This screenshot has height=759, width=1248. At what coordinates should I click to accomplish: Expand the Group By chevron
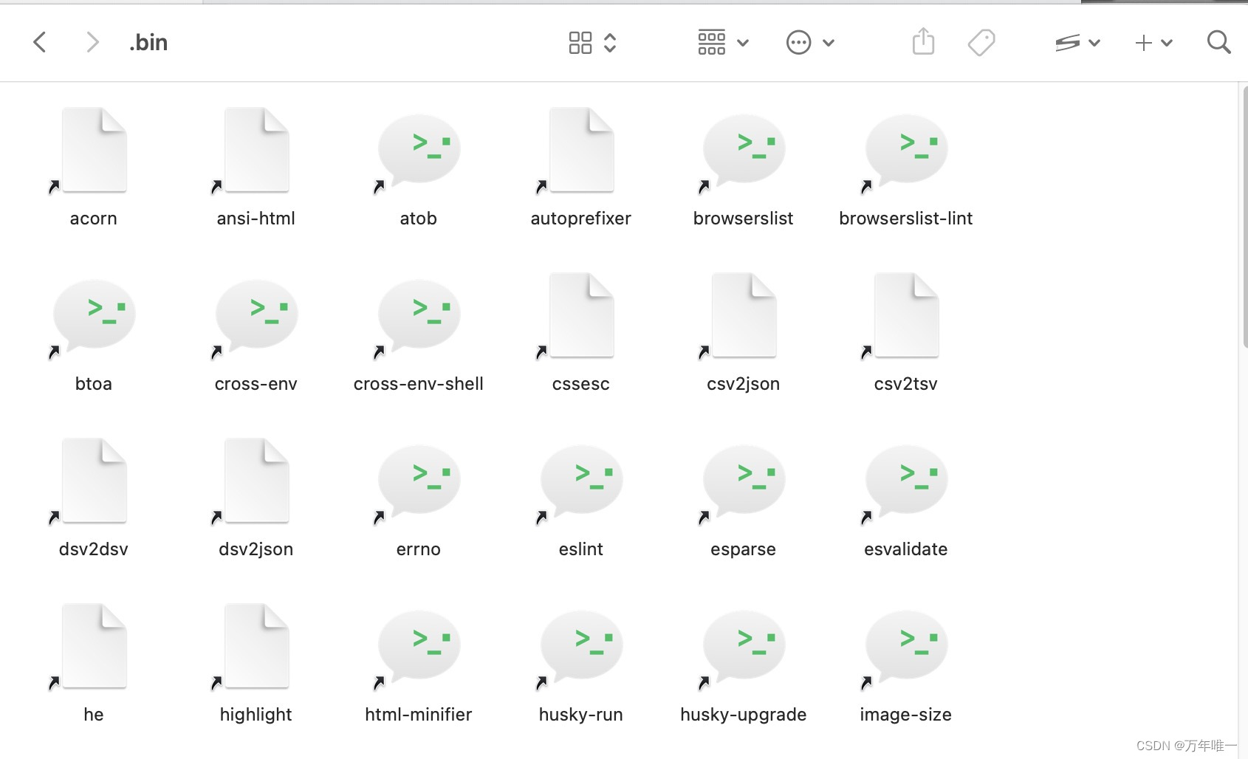743,43
